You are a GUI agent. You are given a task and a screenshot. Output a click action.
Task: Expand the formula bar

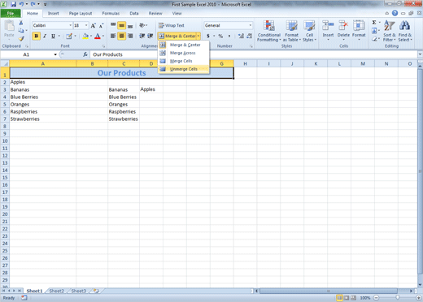pyautogui.click(x=420, y=54)
